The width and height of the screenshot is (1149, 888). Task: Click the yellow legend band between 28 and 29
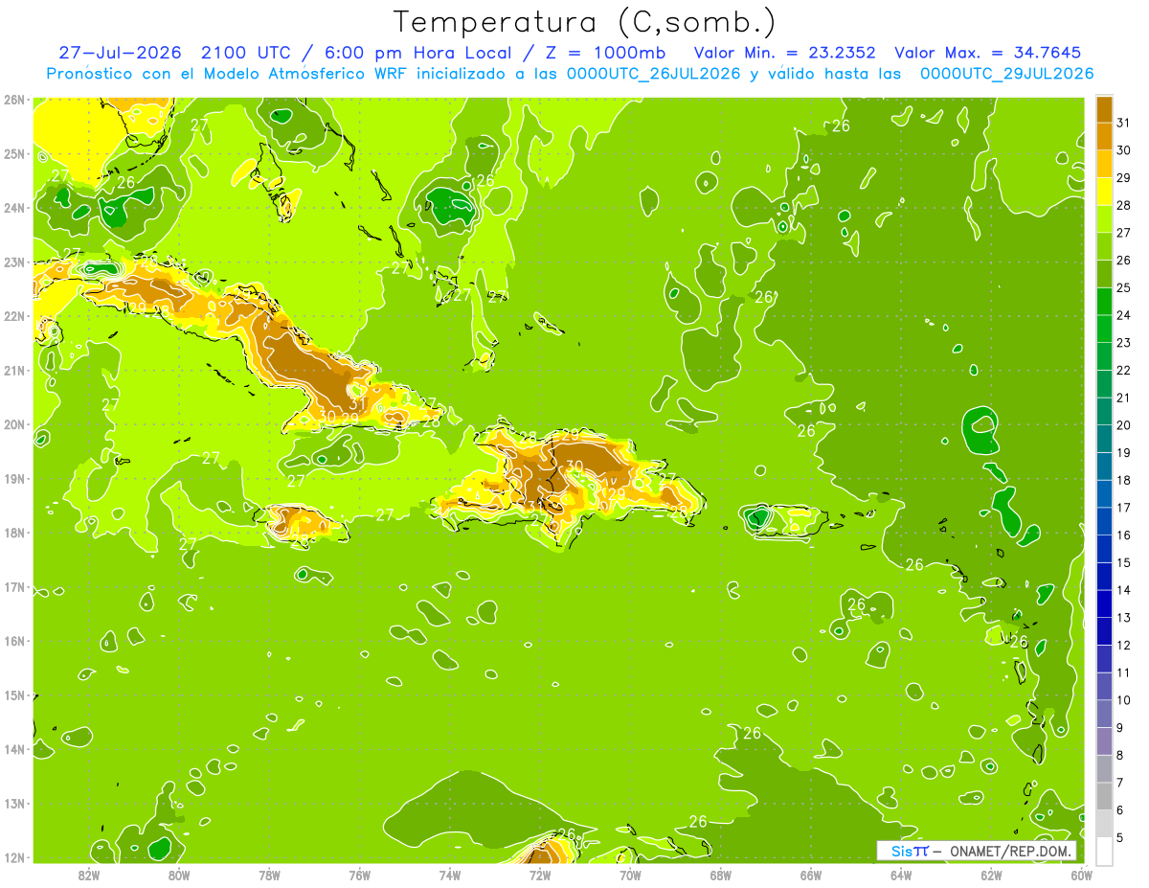click(1104, 191)
